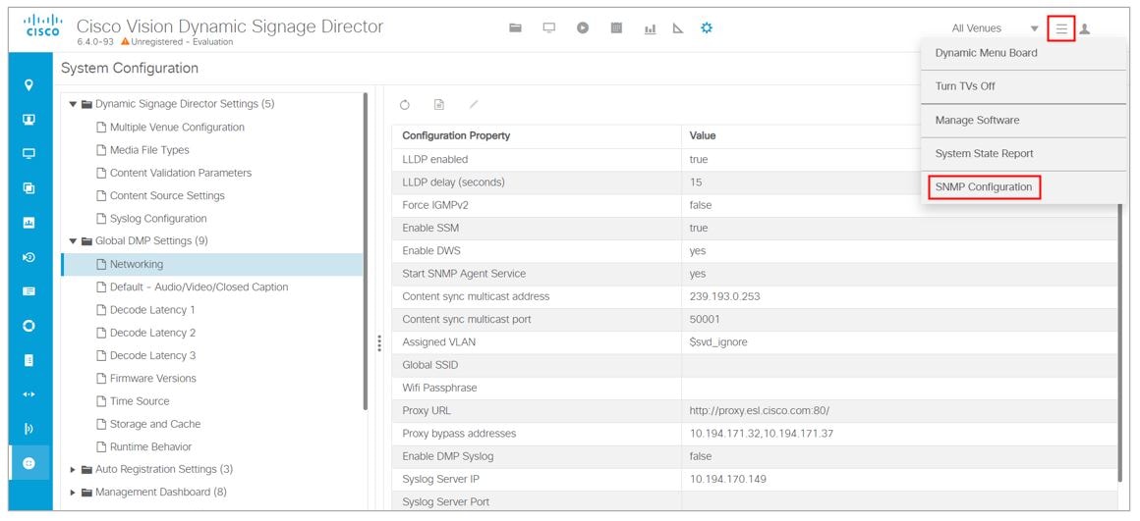This screenshot has height=521, width=1140.
Task: Click the left-right arrows sidebar icon
Action: tap(29, 394)
